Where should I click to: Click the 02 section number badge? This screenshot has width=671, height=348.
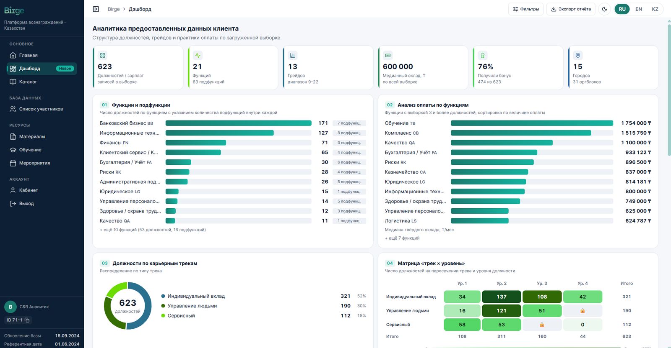pyautogui.click(x=390, y=105)
